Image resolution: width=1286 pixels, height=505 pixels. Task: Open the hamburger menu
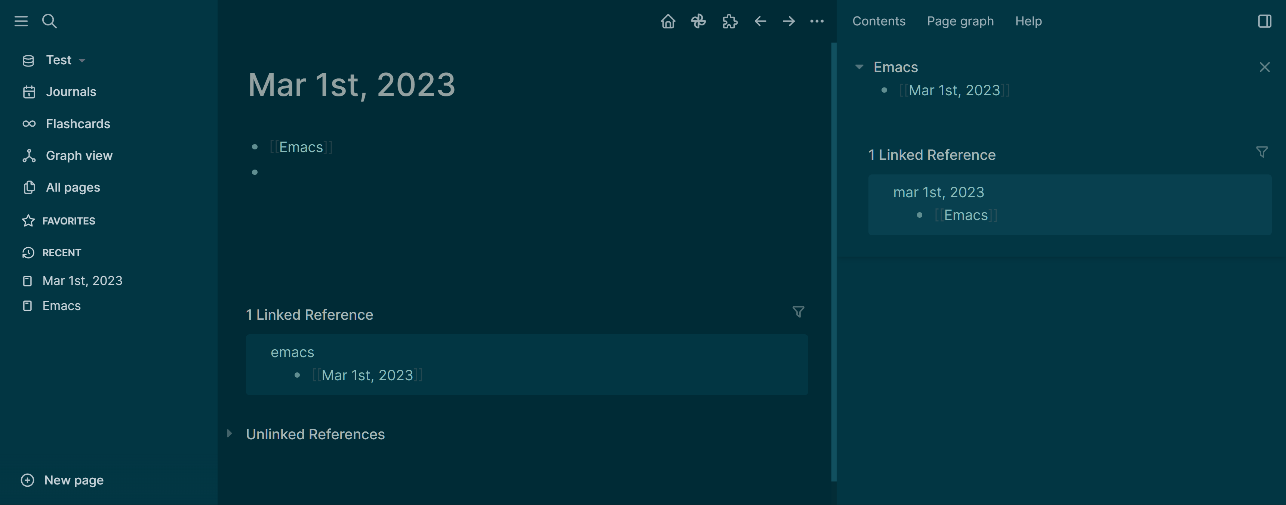point(21,21)
